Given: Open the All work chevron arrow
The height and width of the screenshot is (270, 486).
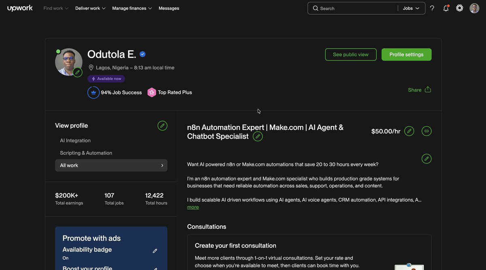Looking at the screenshot, I should [x=162, y=165].
